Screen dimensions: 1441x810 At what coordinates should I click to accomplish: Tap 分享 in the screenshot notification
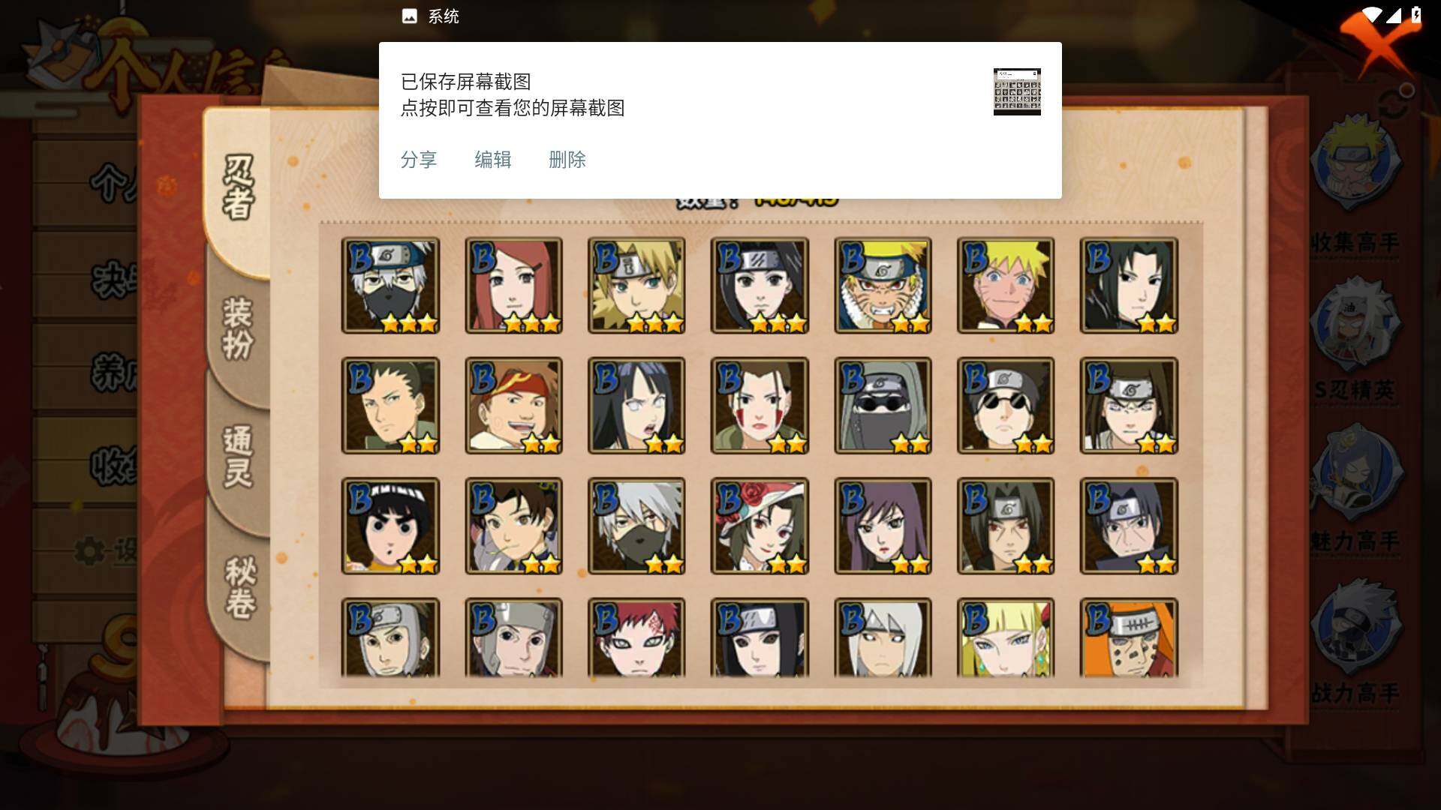pos(419,160)
